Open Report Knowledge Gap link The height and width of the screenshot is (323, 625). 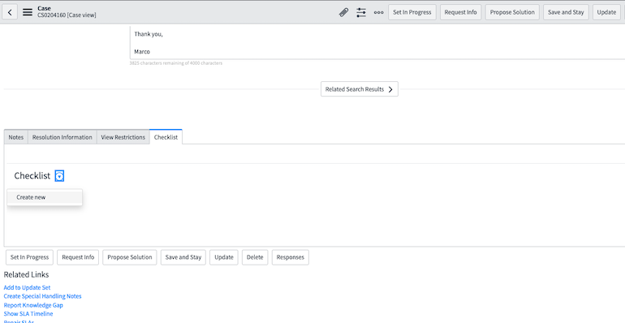coord(33,305)
